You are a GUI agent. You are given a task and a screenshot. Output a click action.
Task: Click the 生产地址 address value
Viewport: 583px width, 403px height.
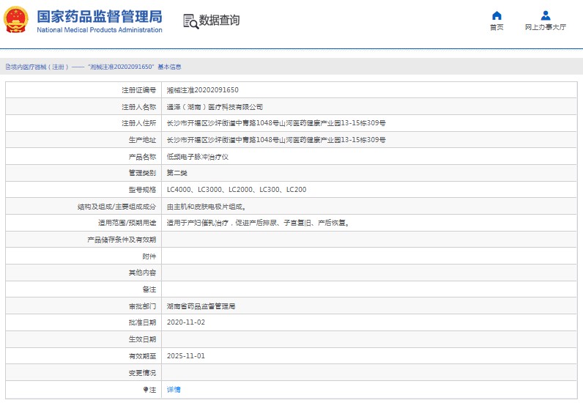pyautogui.click(x=276, y=140)
